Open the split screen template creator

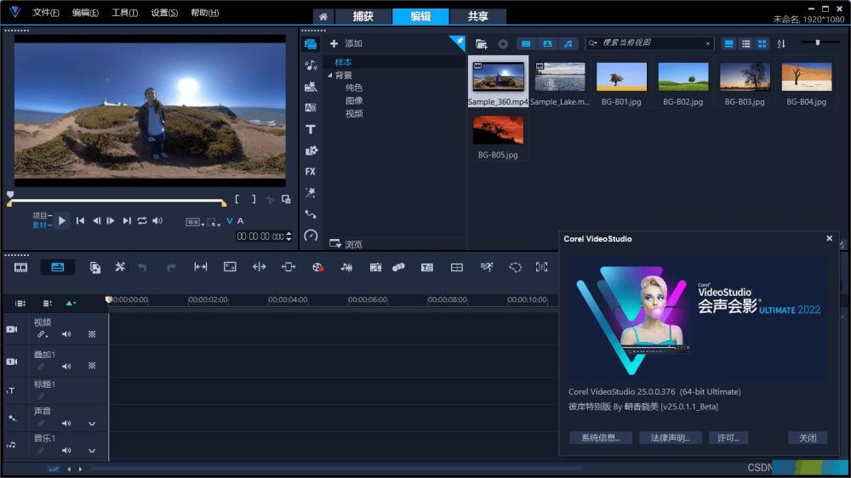pyautogui.click(x=457, y=267)
